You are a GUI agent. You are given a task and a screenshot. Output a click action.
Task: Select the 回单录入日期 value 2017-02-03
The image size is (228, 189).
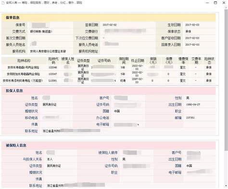tap(192, 45)
